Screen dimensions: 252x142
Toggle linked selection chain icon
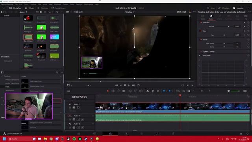point(153,91)
